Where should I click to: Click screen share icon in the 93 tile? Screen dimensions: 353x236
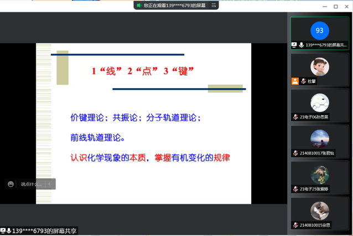[295, 45]
